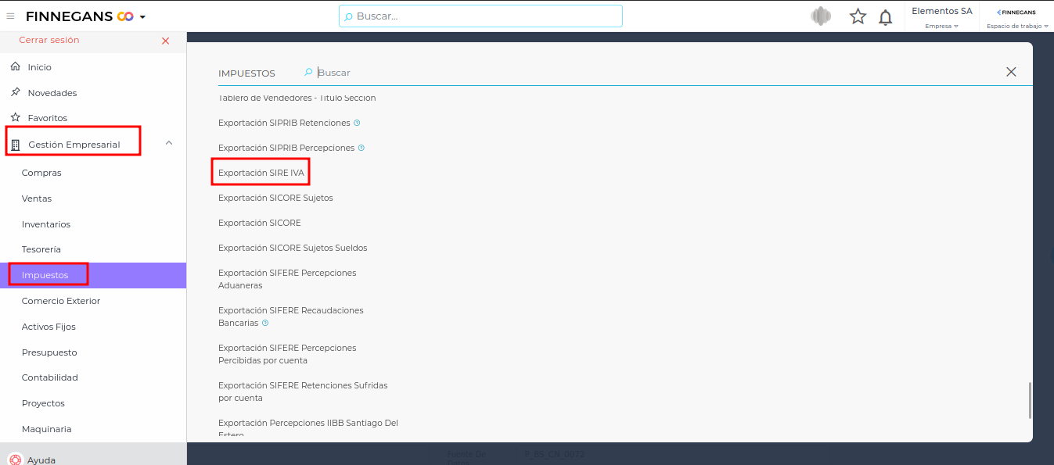
Task: Open Exportación Percepciones IIBB Santiago Del Estero
Action: click(308, 428)
